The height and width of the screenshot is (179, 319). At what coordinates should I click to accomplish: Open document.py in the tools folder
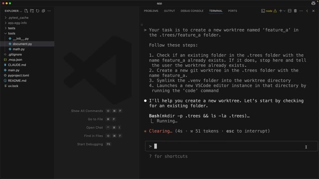point(27,44)
